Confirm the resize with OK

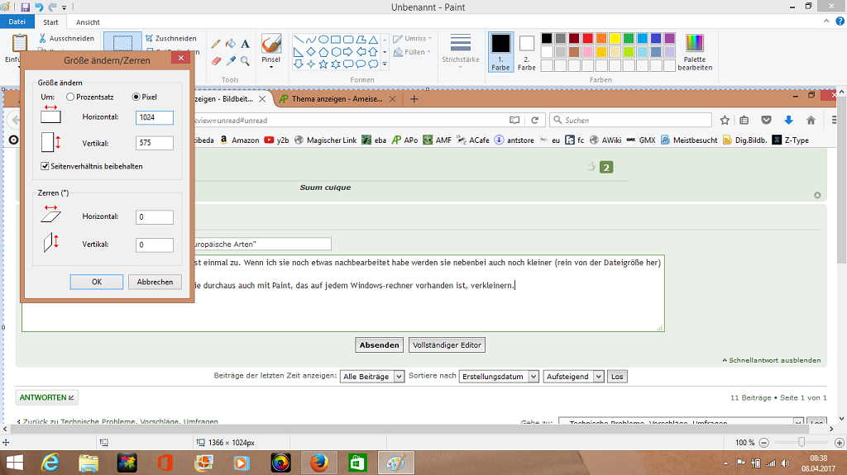[97, 282]
